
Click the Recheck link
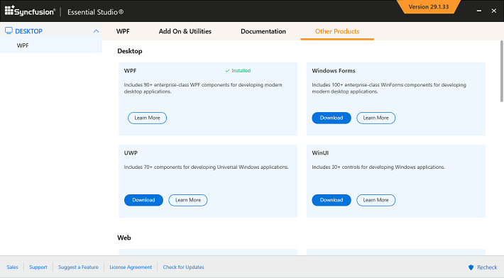(487, 267)
